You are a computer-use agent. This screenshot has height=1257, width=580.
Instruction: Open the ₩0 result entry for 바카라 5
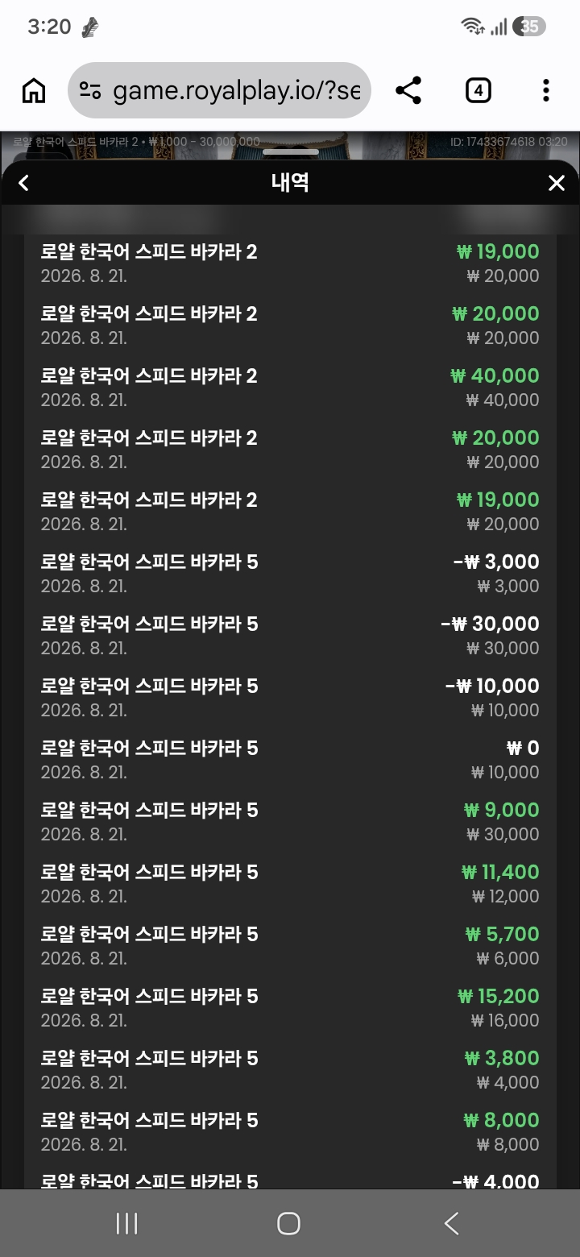[x=290, y=759]
